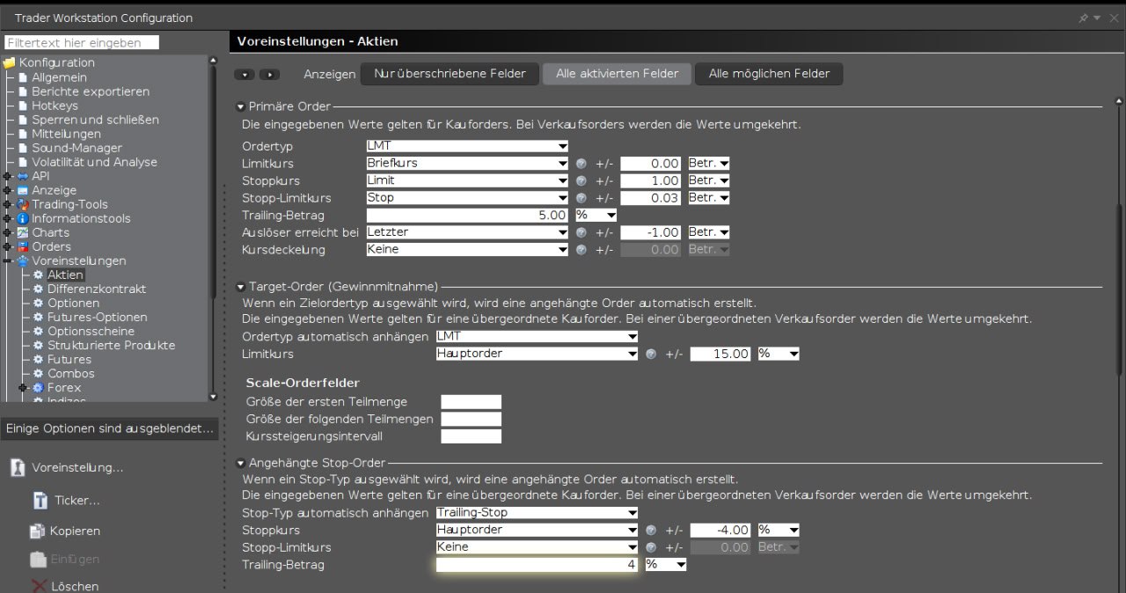Open the Stop-Typ dropdown showing Trailing-Stop

pos(537,513)
